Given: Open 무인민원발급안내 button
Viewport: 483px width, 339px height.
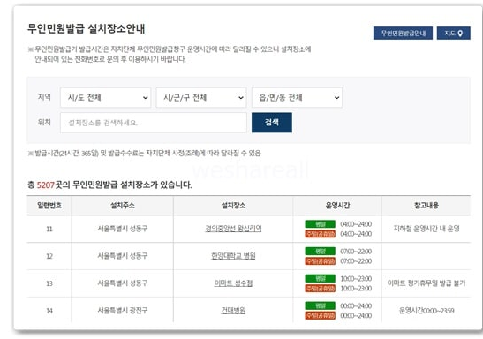Looking at the screenshot, I should click(403, 34).
